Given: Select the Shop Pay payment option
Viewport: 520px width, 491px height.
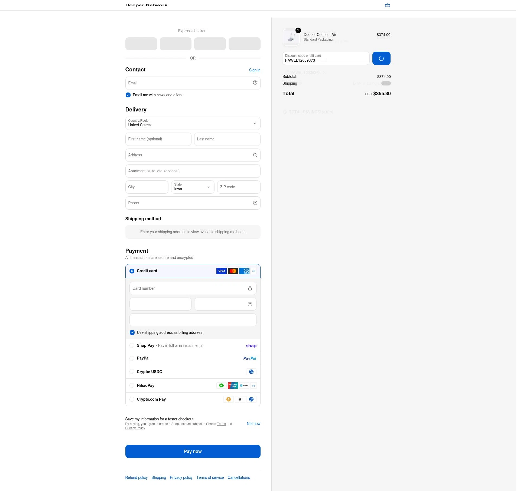Looking at the screenshot, I should coord(132,345).
